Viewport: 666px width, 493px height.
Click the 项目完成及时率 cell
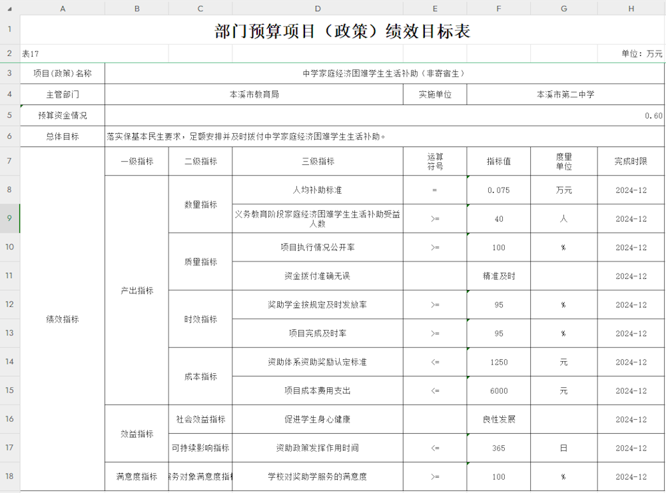318,333
